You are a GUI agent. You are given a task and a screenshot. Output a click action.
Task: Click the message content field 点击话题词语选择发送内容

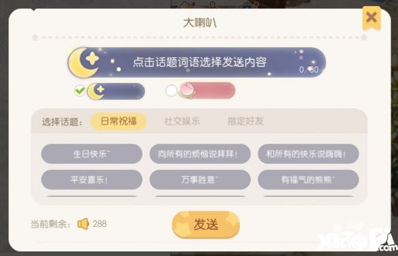[x=197, y=63]
